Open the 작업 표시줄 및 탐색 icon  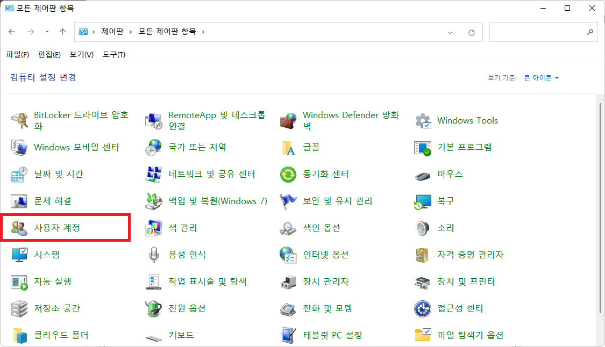coord(154,282)
